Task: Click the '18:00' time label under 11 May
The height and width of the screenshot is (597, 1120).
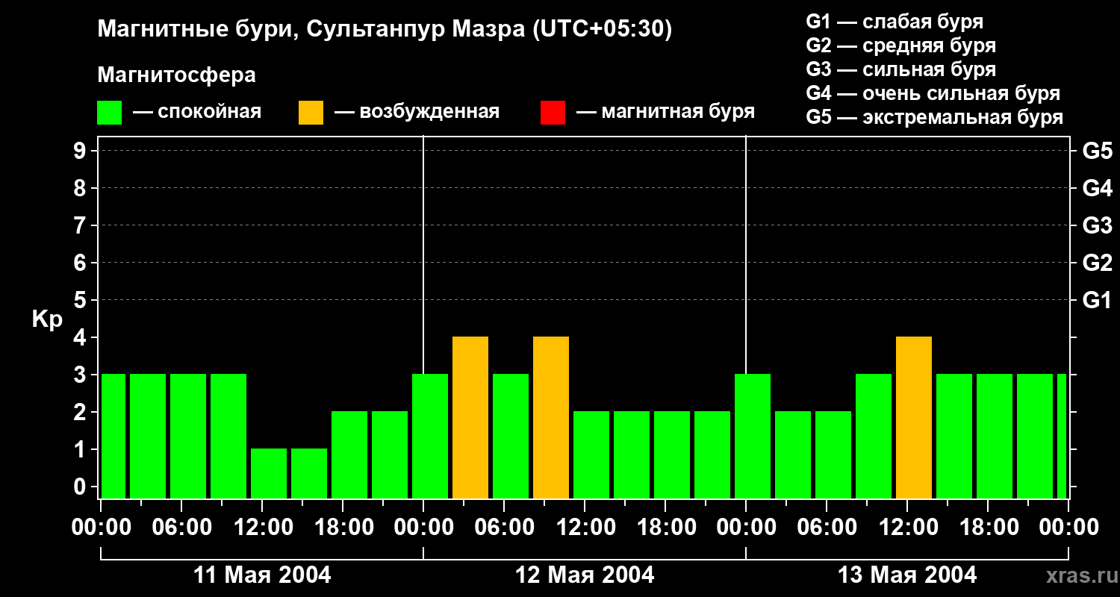Action: click(x=343, y=528)
